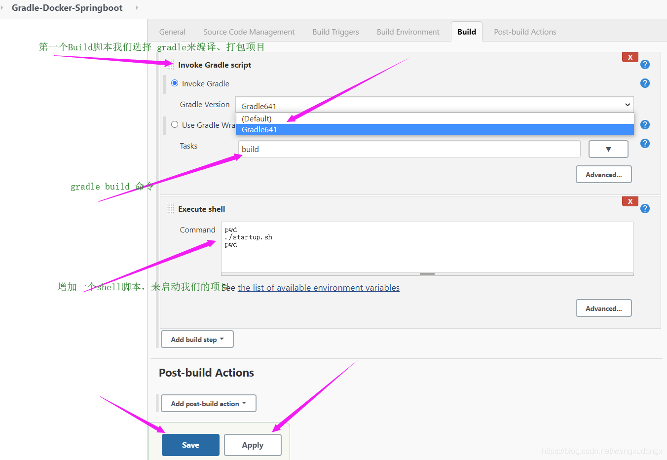
Task: Delete the Execute shell build step
Action: [x=630, y=201]
